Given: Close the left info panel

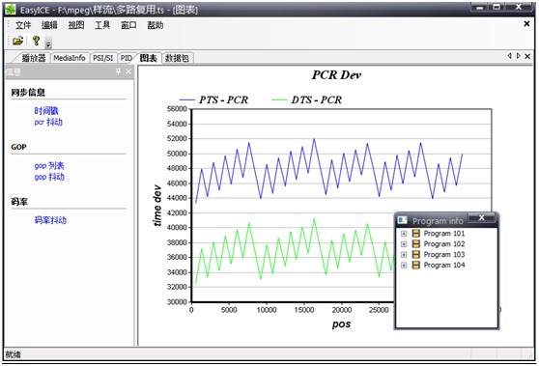Looking at the screenshot, I should (x=128, y=71).
